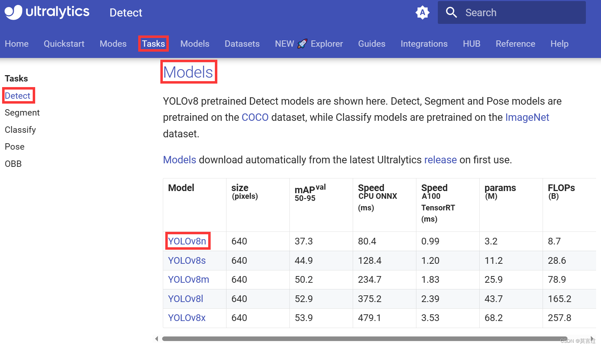The width and height of the screenshot is (601, 347).
Task: Select Detect in the Tasks sidebar
Action: [17, 96]
